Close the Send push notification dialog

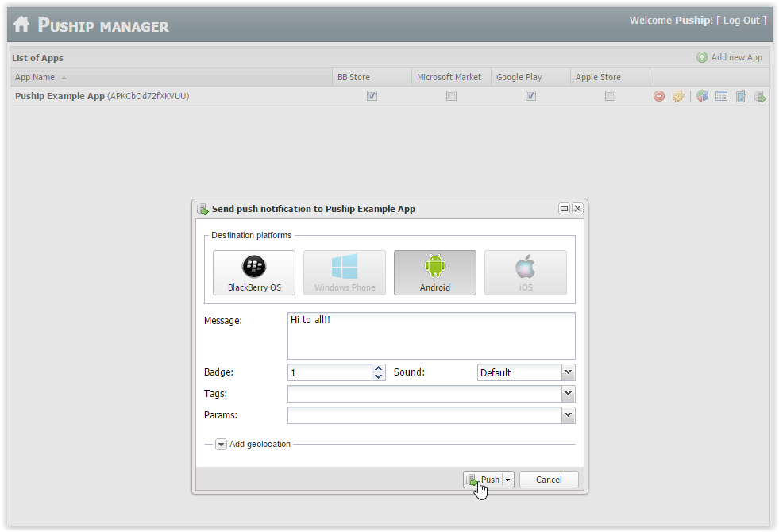(x=577, y=209)
